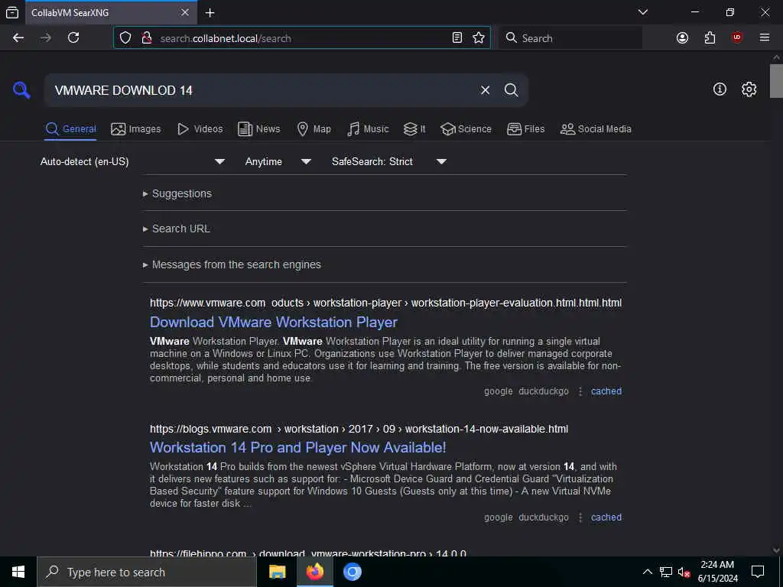Click the insecure connection padlock icon
783x587 pixels.
point(146,38)
